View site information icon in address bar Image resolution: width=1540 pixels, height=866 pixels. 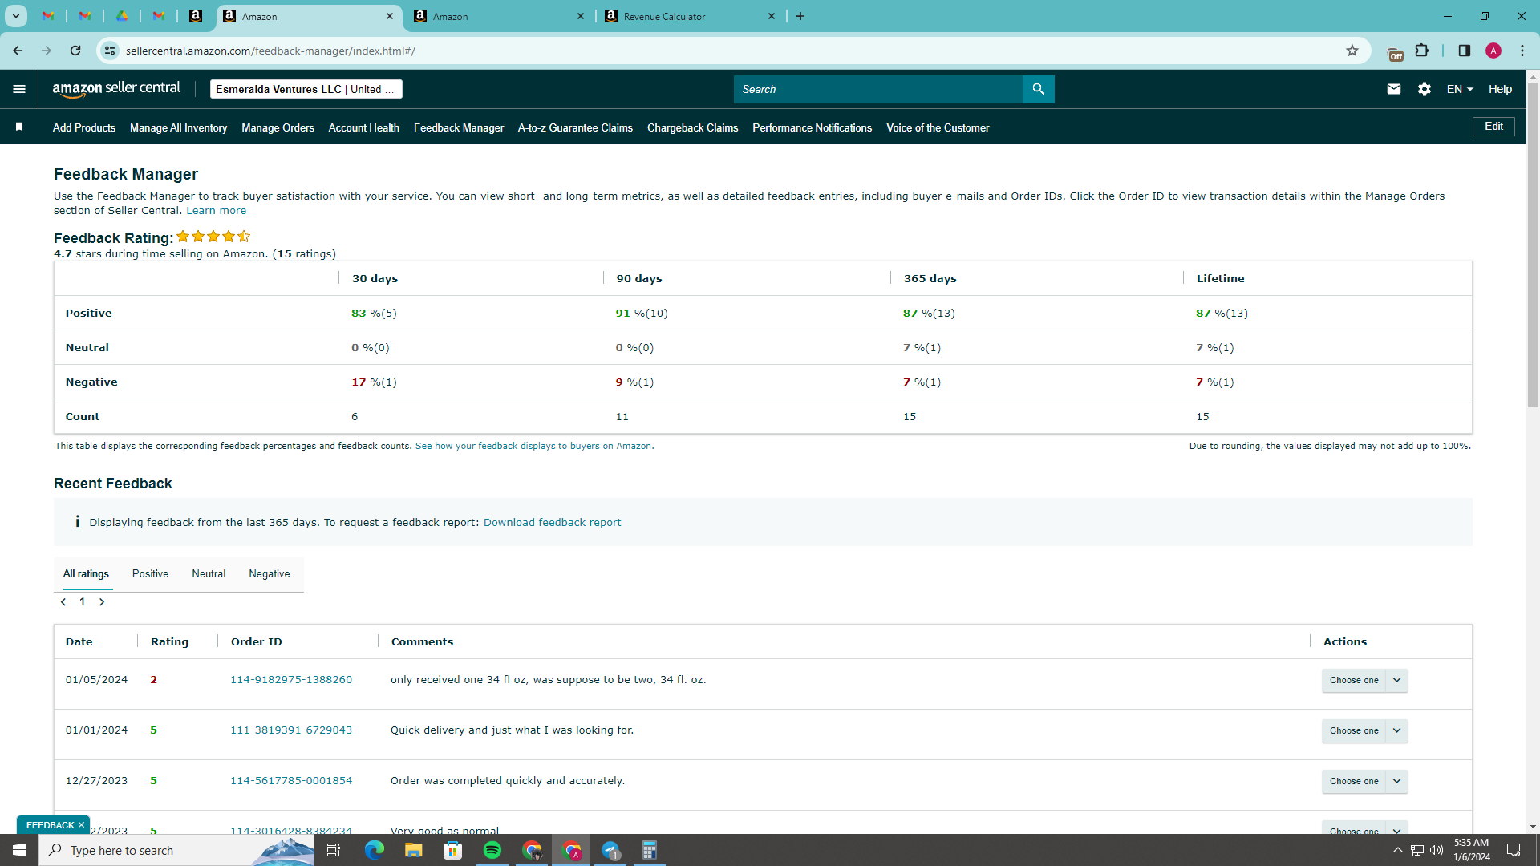point(110,51)
